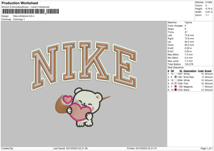Click the Production Worksheet title

(20, 3)
